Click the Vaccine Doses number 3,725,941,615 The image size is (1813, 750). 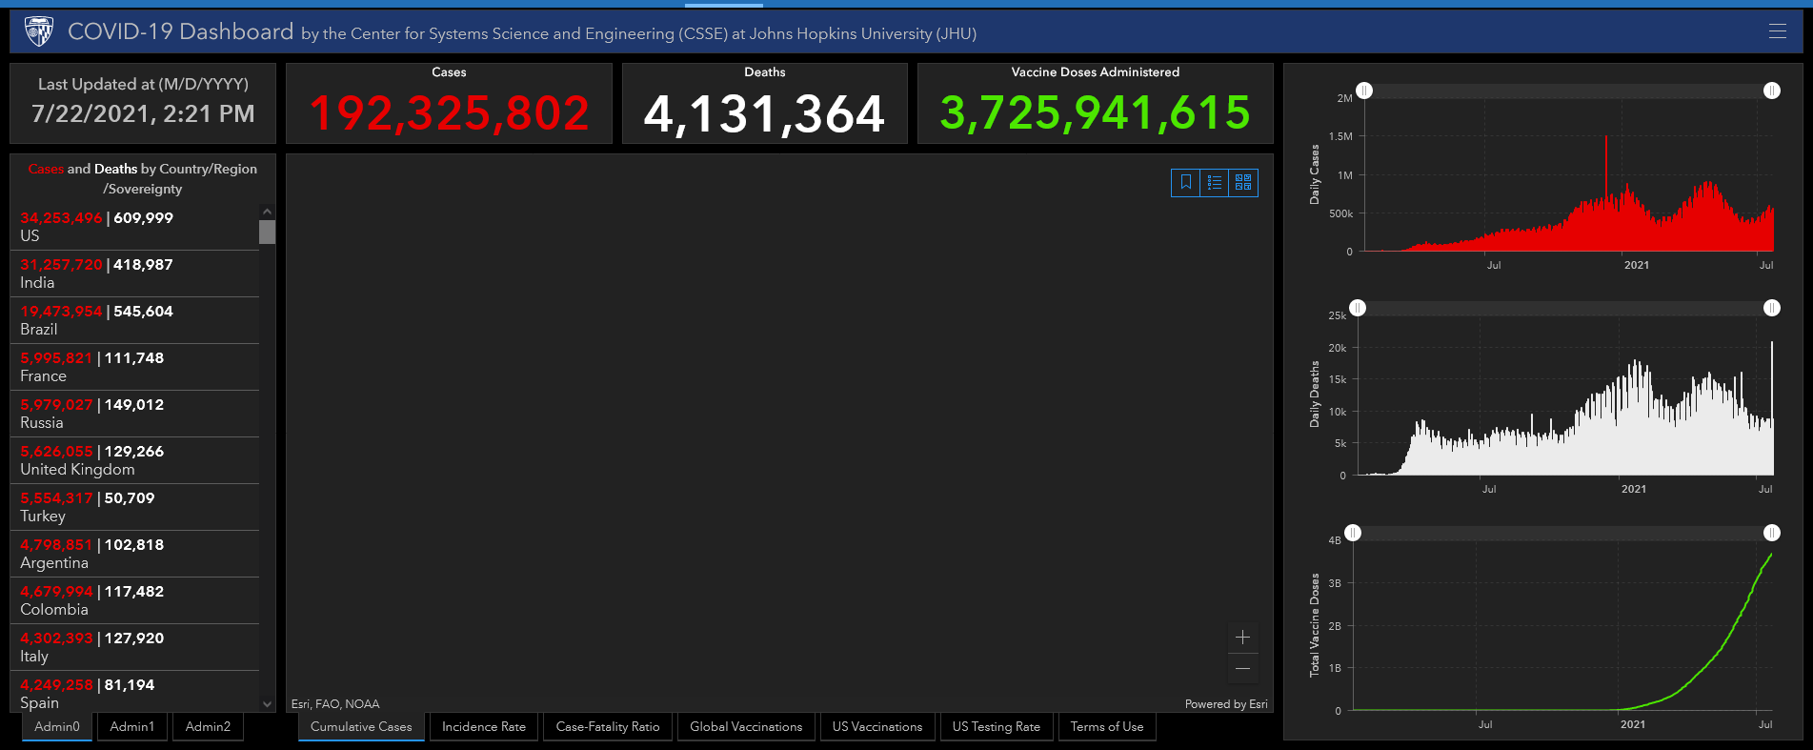[1095, 112]
